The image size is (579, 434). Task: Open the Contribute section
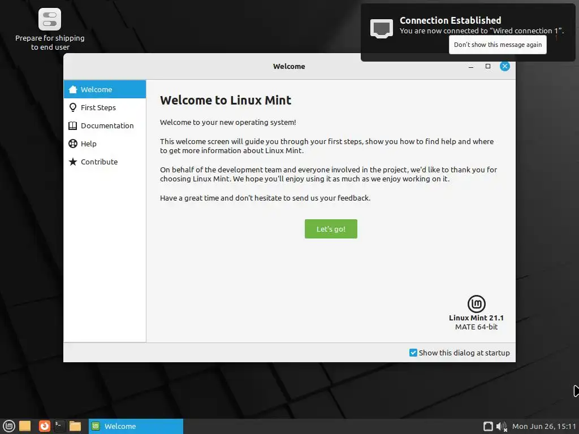click(105, 162)
